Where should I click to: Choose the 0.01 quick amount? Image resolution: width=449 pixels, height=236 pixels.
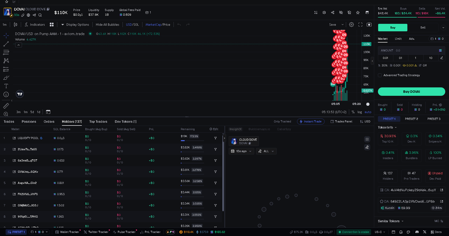tap(385, 58)
